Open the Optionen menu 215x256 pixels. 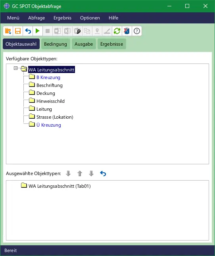90,18
